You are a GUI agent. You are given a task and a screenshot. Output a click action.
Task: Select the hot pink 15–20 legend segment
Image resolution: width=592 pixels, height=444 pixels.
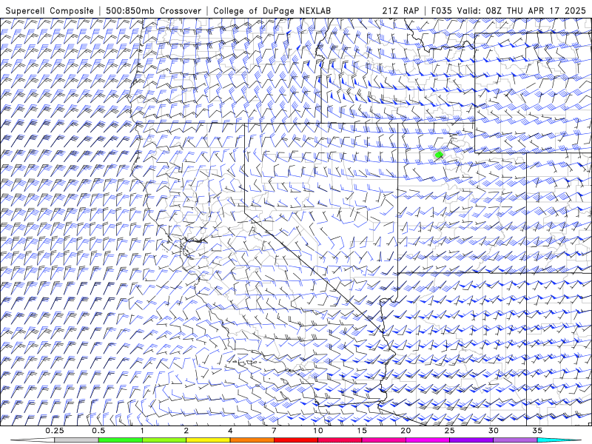point(383,440)
